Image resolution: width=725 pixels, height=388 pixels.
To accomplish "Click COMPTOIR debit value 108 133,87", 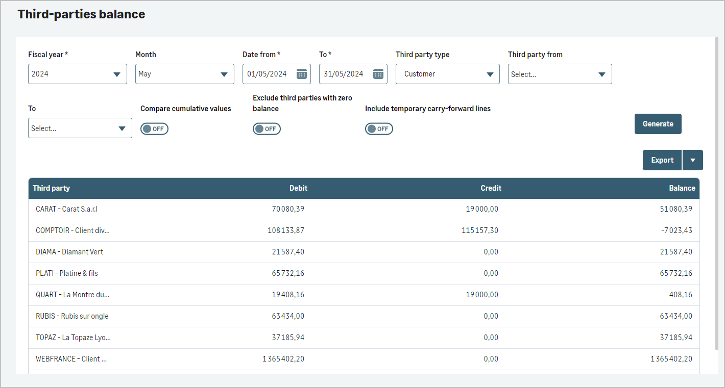I will pos(286,230).
